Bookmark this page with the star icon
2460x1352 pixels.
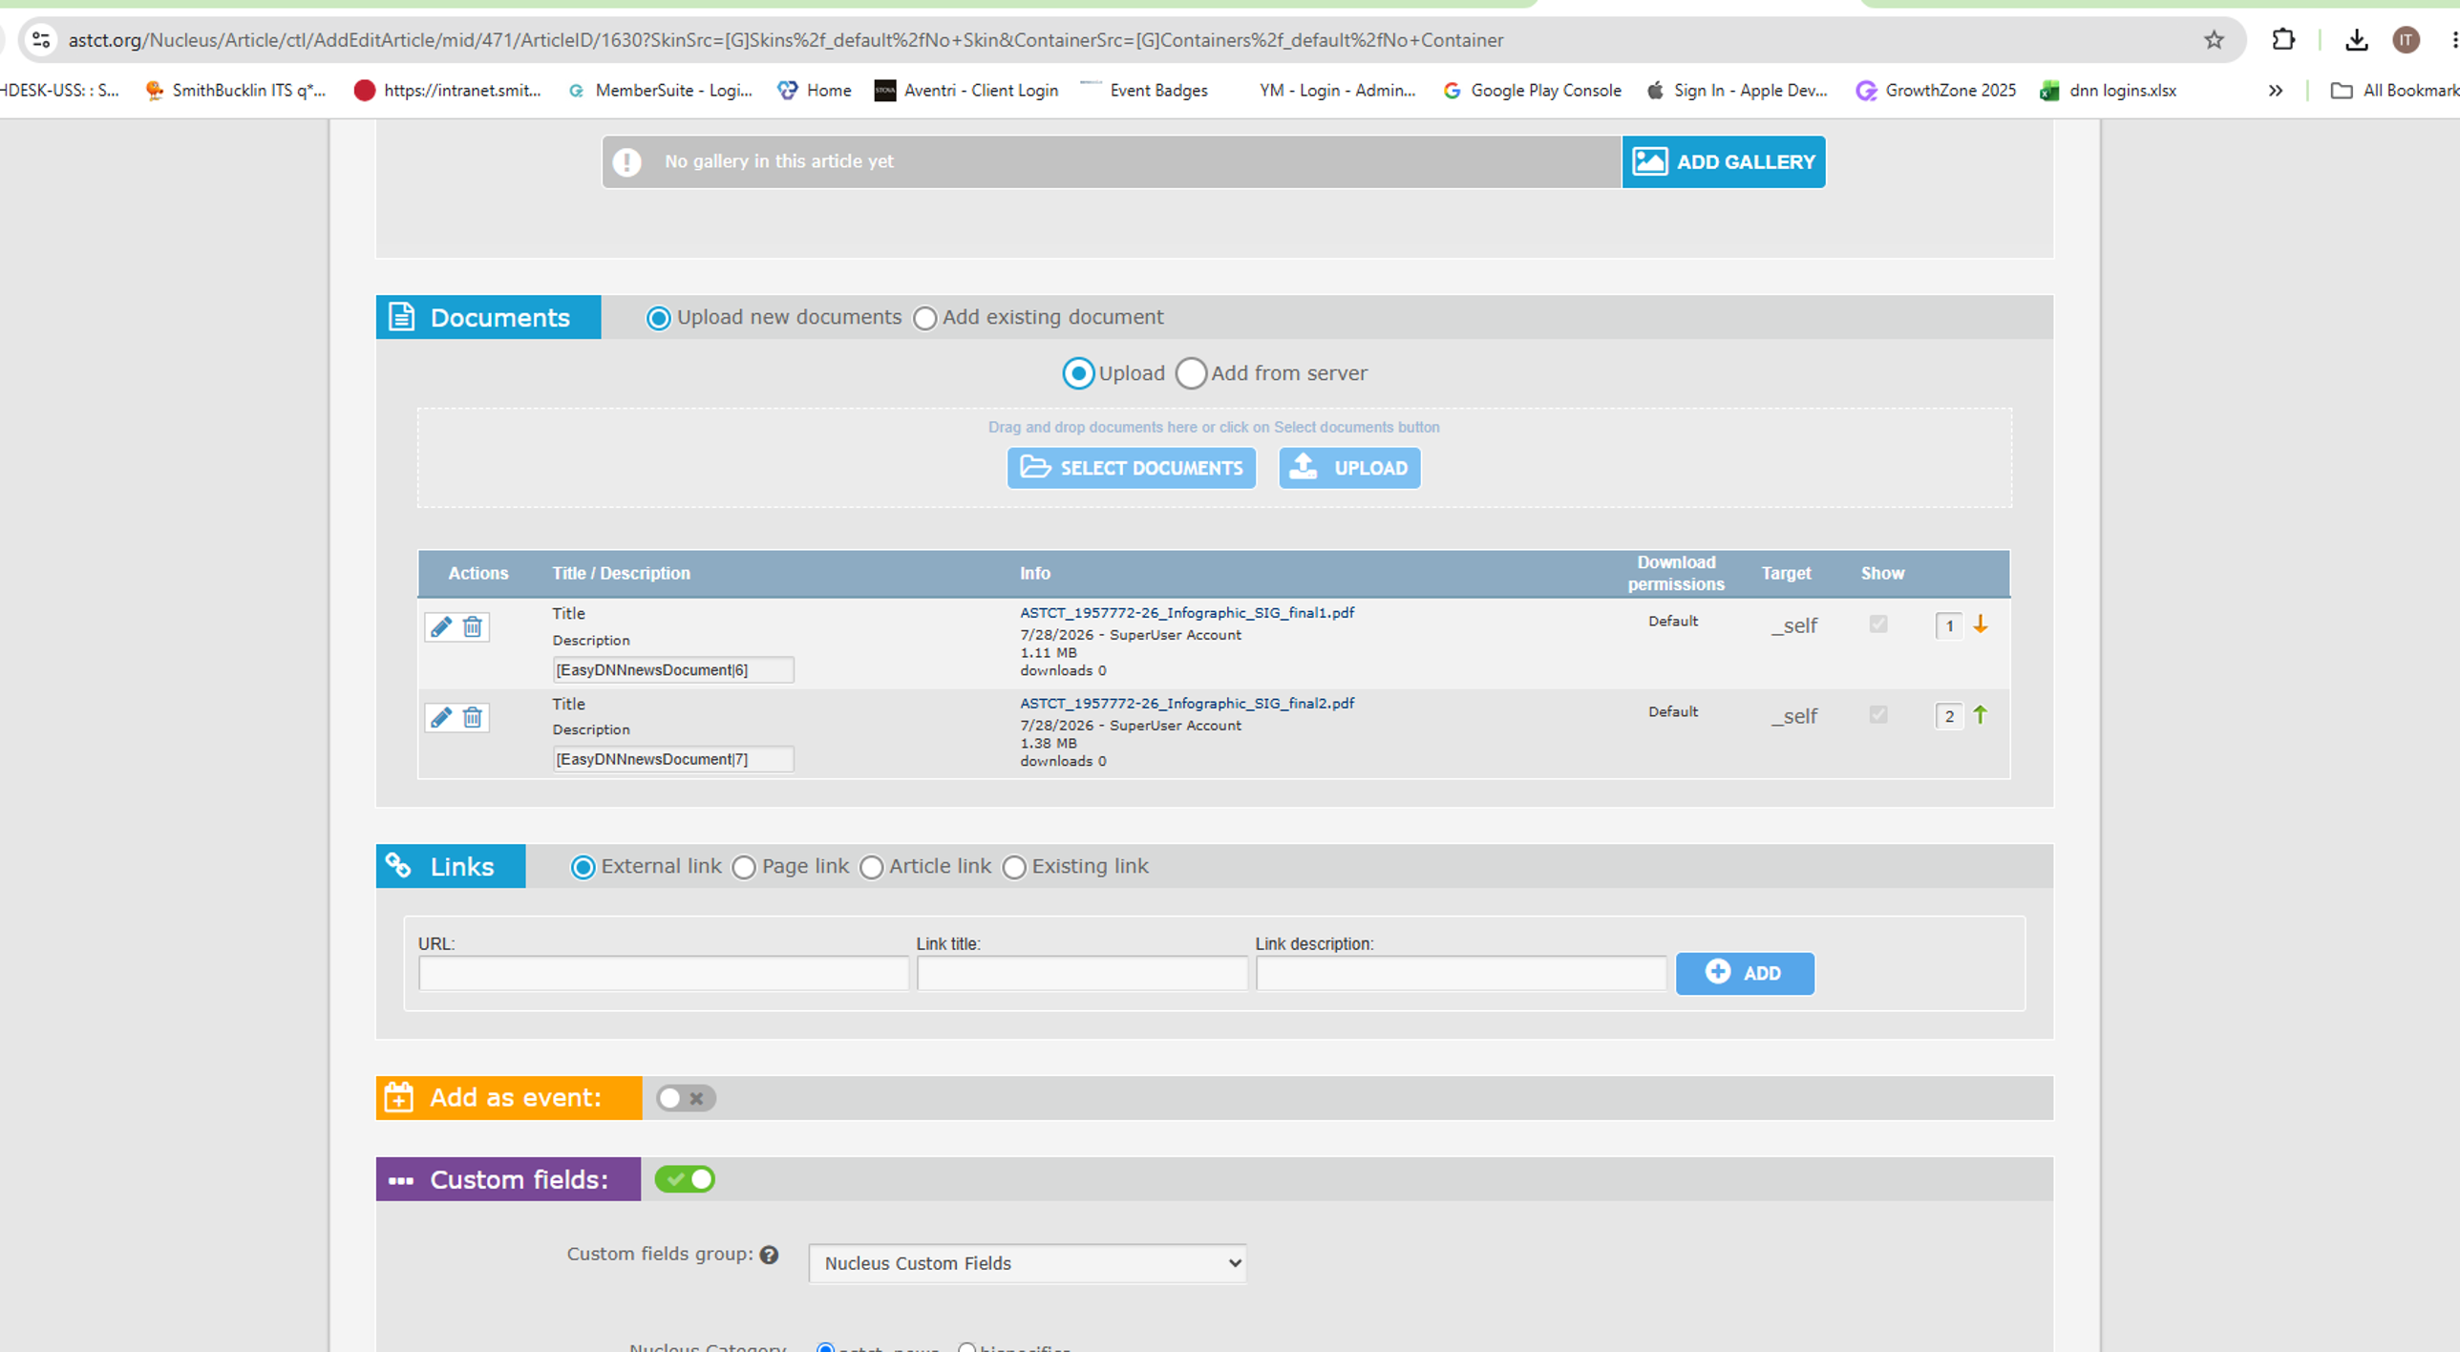pos(2214,40)
